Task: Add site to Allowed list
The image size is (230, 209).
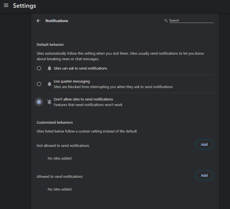Action: coord(204,175)
